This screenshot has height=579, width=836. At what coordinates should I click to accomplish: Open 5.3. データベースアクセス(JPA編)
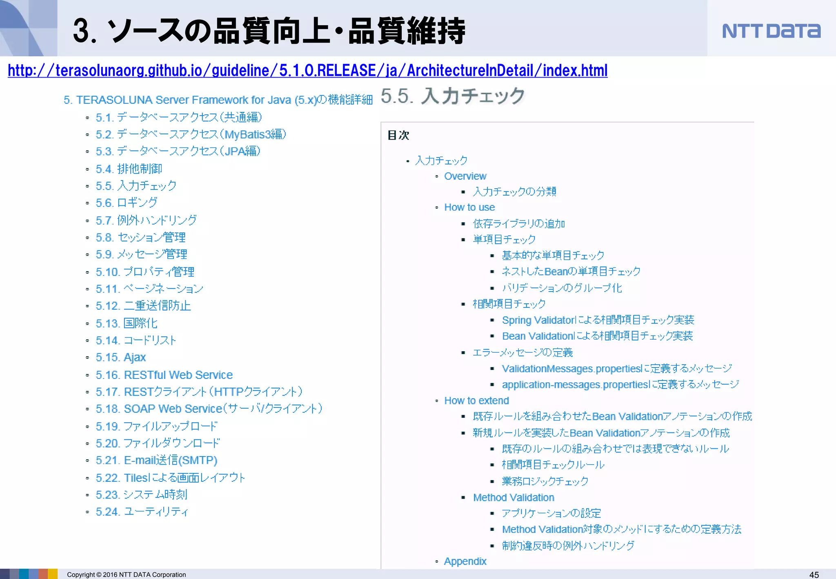[178, 151]
